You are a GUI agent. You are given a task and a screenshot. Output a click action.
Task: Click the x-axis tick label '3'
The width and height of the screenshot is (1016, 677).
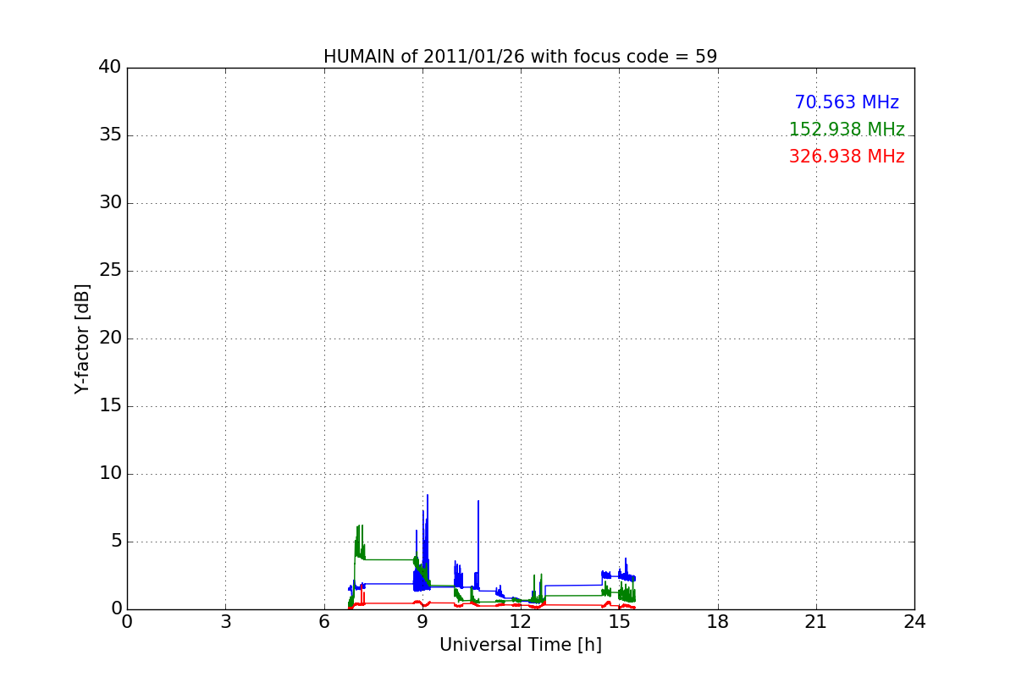pyautogui.click(x=225, y=621)
